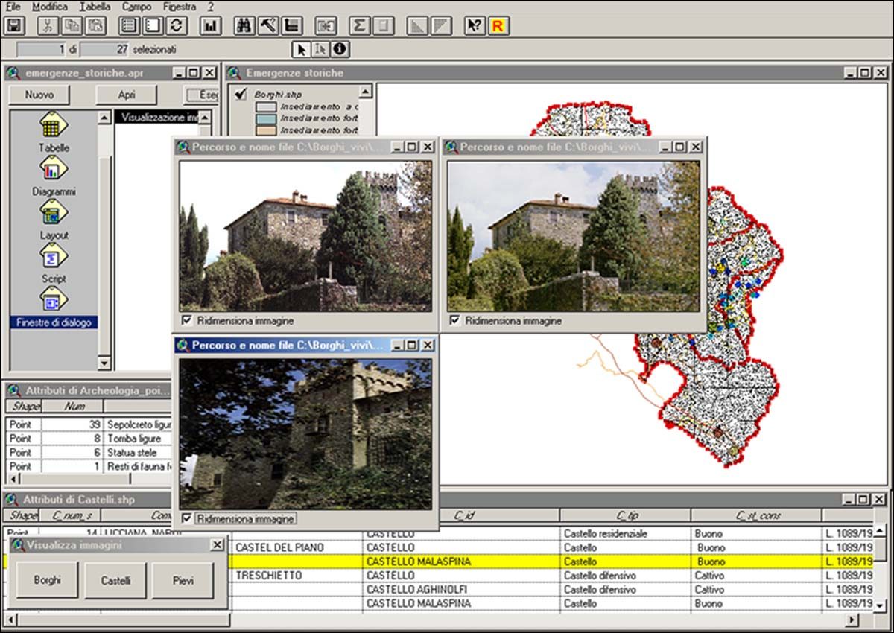Screen dimensions: 894x633
Task: Open Query Builder with the hammer icon
Action: (x=268, y=25)
